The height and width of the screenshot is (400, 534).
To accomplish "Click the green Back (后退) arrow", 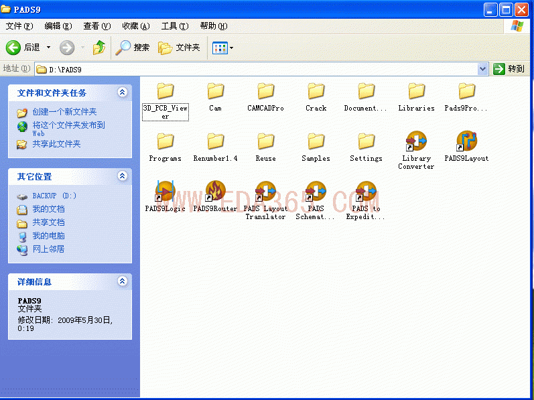I will pos(13,48).
